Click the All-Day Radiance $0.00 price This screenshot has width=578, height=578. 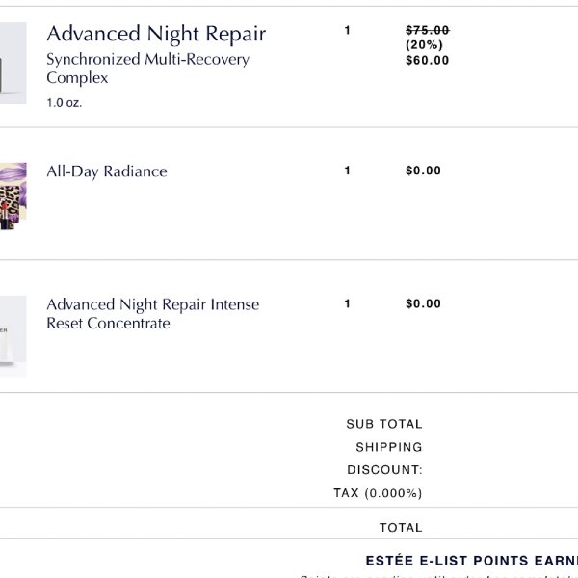(423, 171)
